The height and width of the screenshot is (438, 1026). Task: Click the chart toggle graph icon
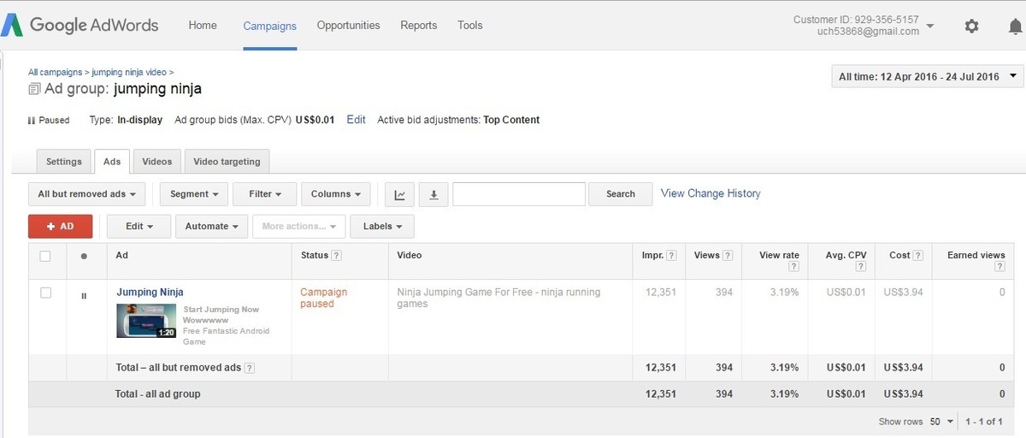[x=399, y=194]
